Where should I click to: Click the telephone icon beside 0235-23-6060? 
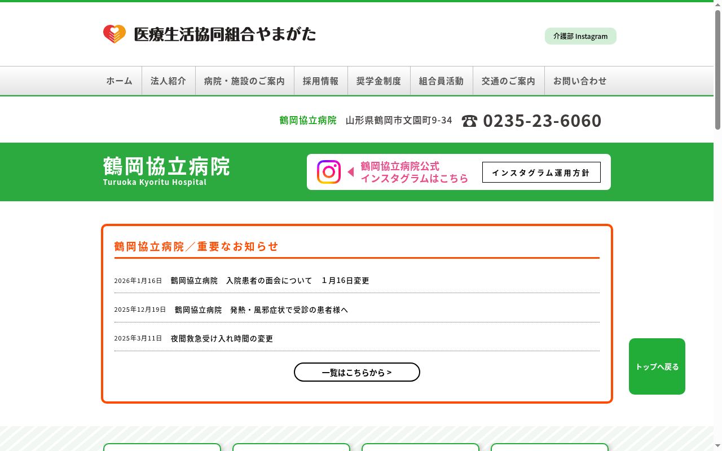coord(469,121)
